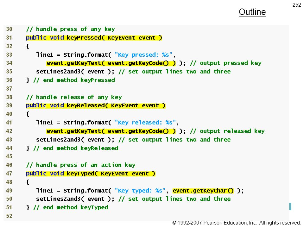Click line number 37 on the blank line

[9, 89]
